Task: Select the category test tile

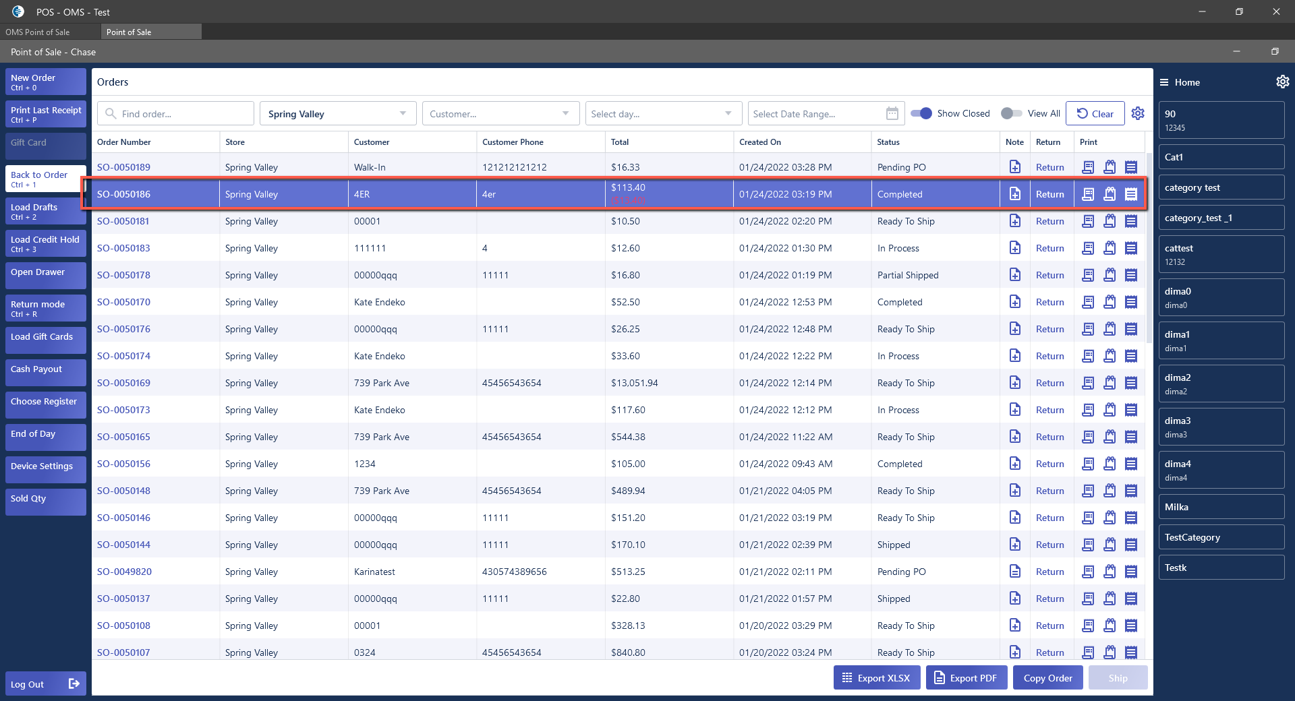Action: [1221, 187]
